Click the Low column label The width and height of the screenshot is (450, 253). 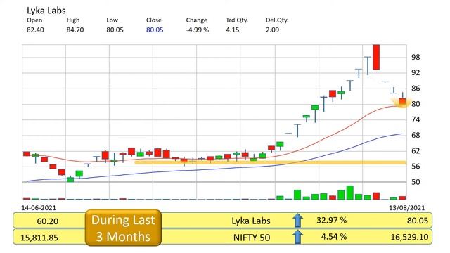112,20
